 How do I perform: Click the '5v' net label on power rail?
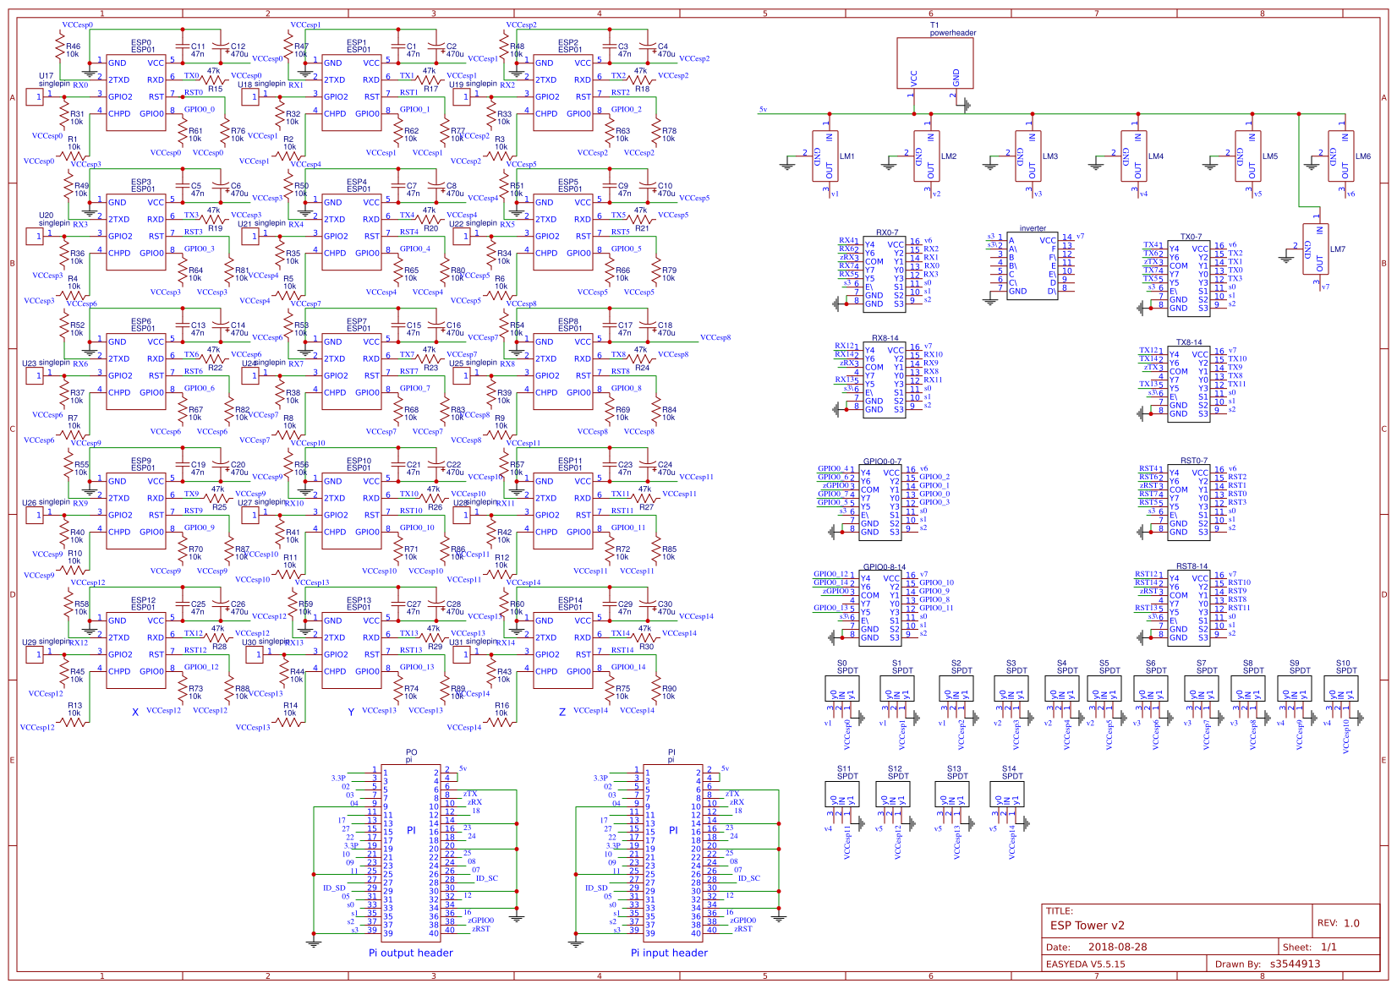(x=764, y=109)
